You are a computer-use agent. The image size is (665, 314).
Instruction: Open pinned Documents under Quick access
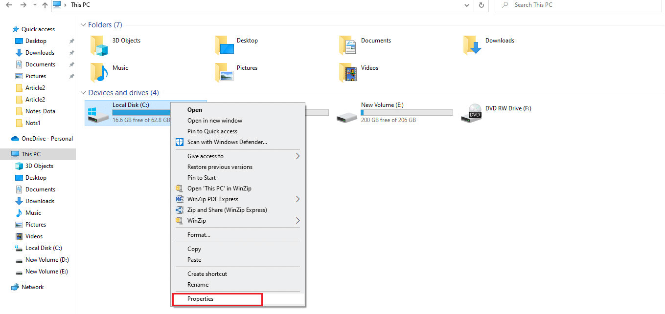point(40,64)
